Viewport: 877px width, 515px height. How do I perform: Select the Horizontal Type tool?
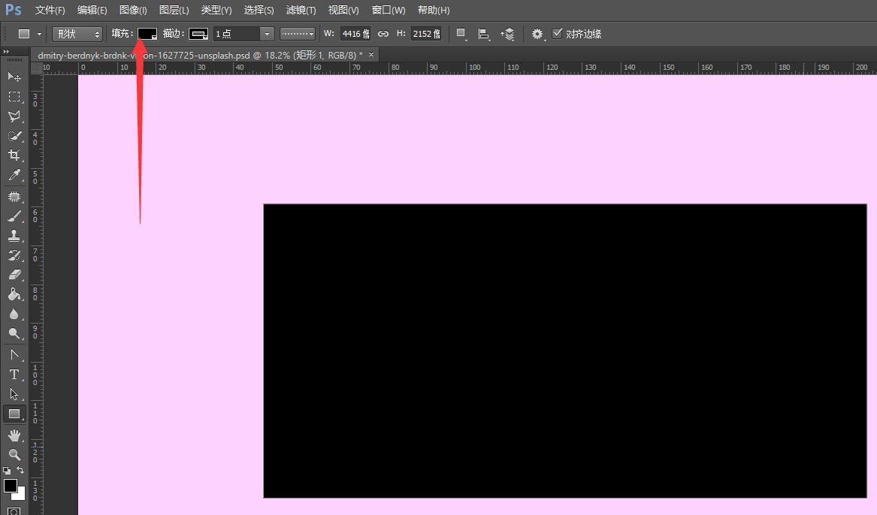(14, 375)
